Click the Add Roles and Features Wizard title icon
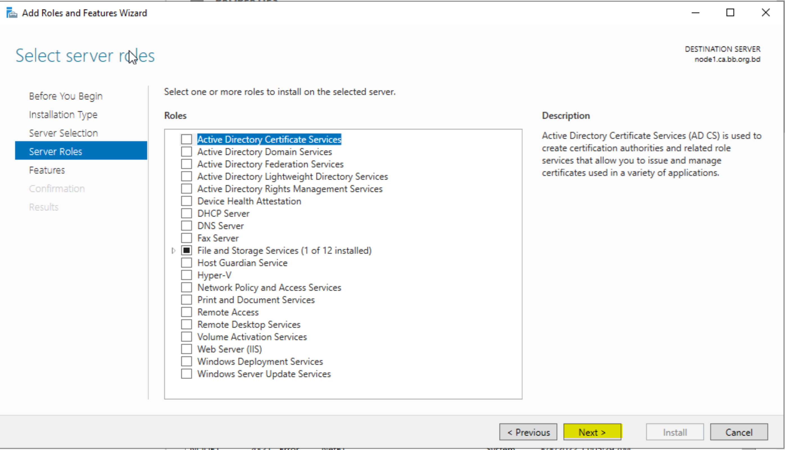785x450 pixels. click(12, 13)
